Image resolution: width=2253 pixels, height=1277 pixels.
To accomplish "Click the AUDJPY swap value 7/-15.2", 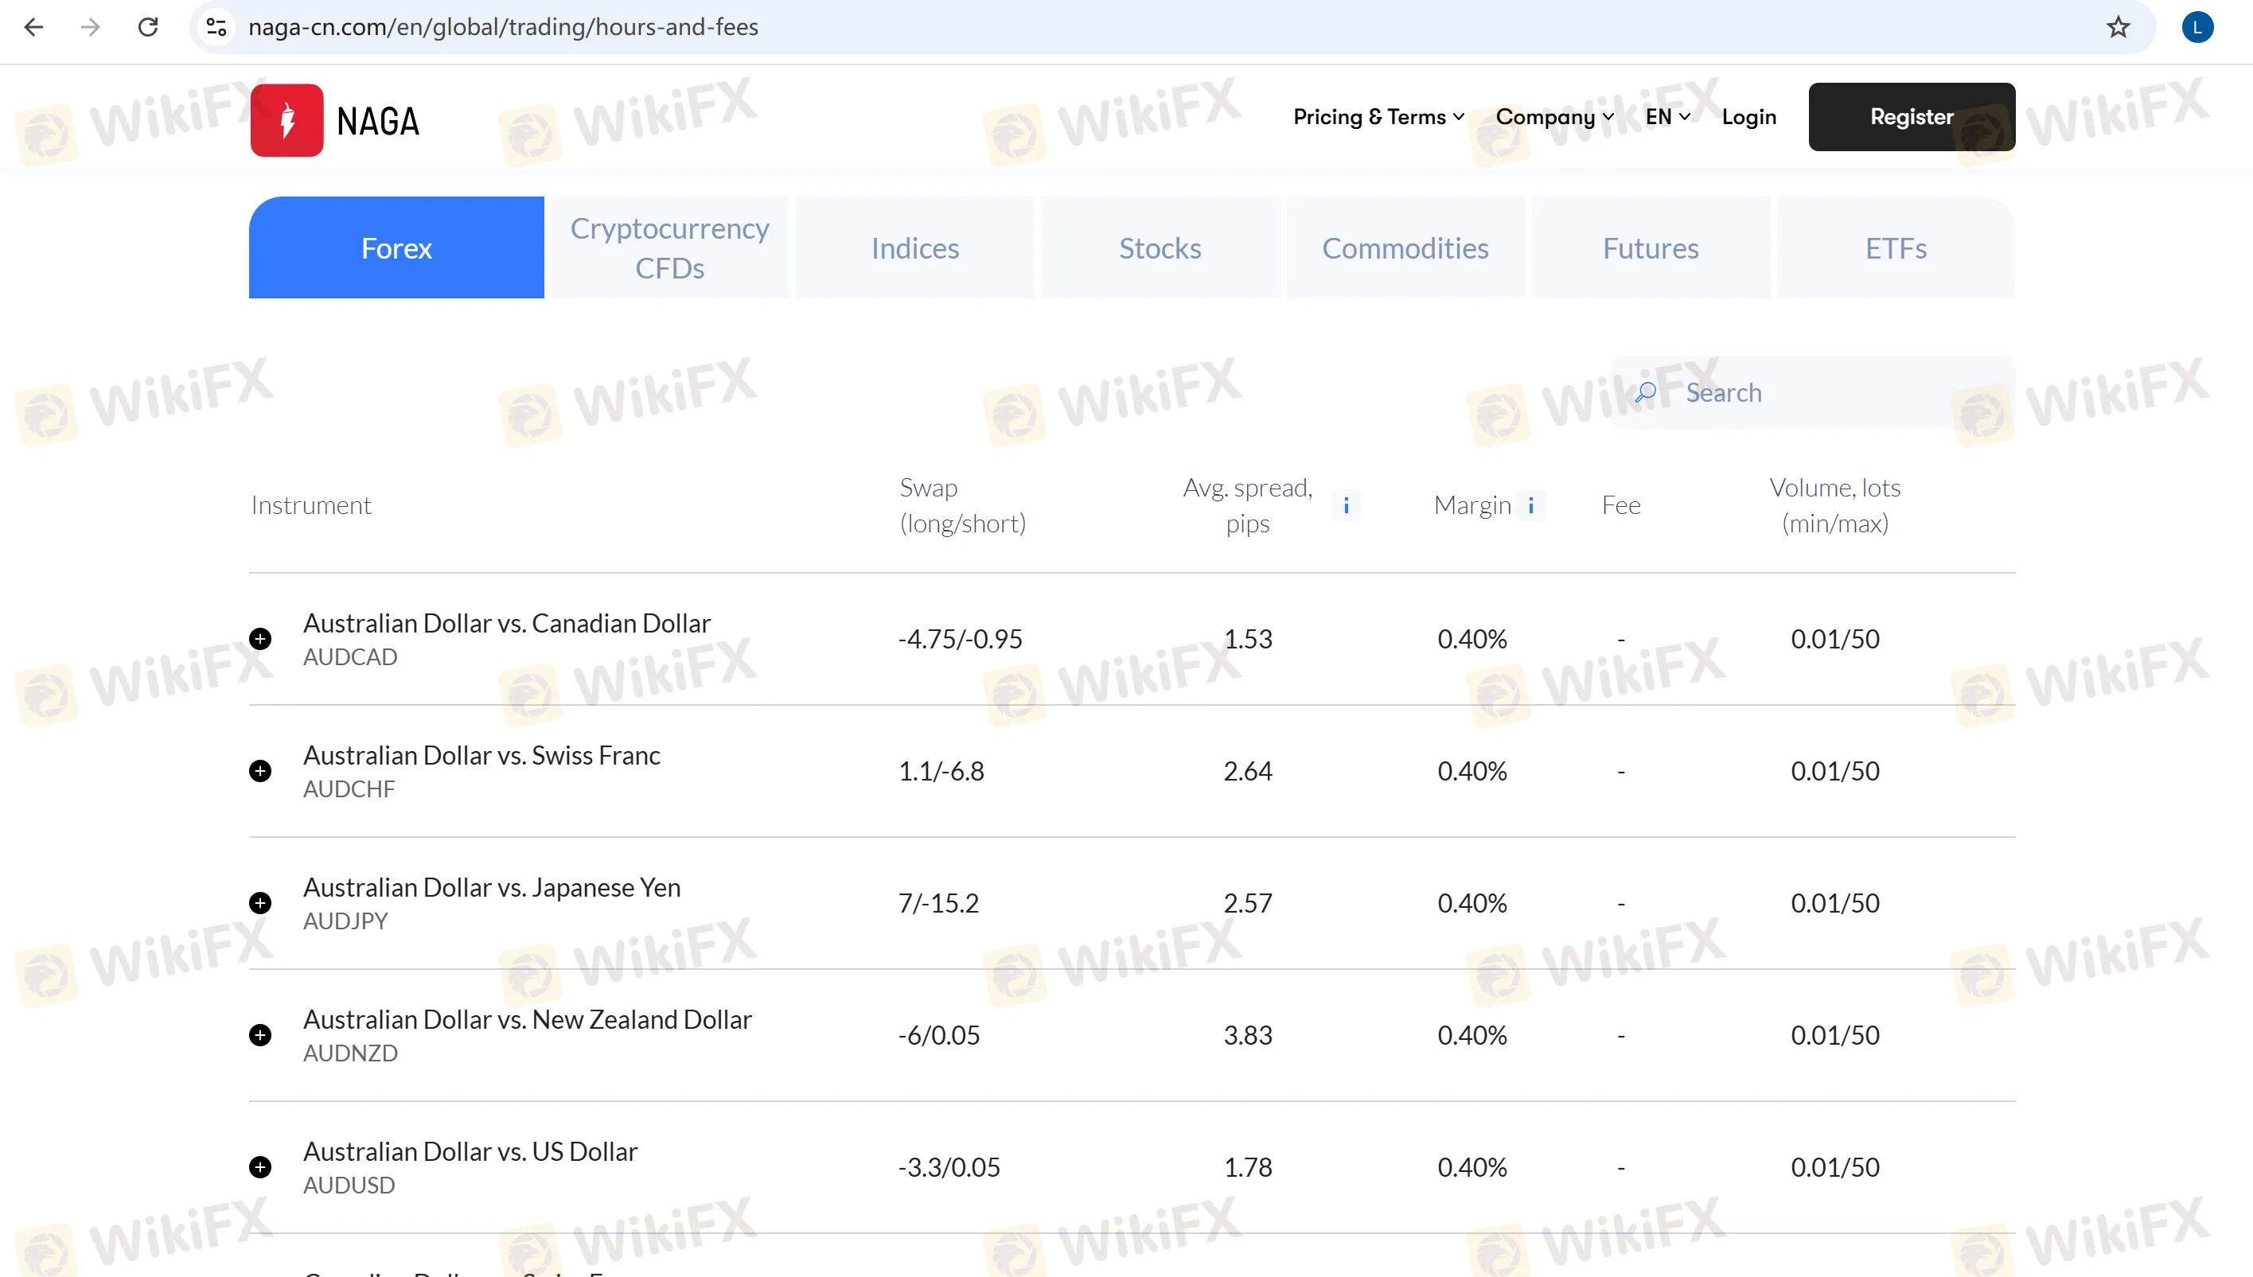I will (x=938, y=903).
